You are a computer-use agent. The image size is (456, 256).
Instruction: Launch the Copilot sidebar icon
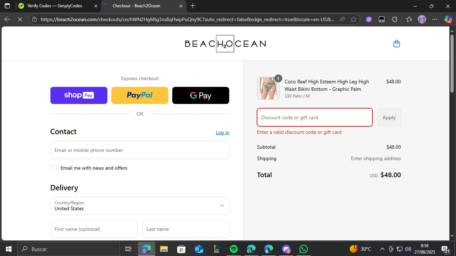(448, 19)
